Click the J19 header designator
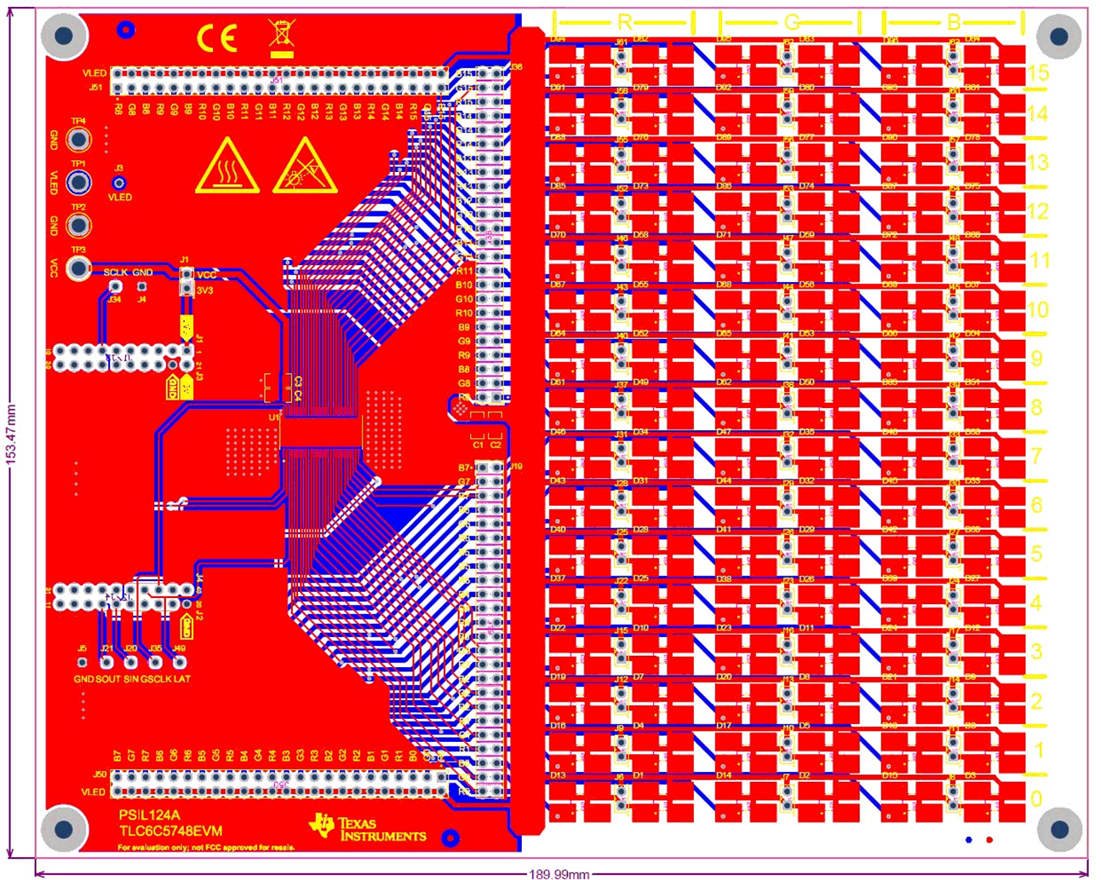The image size is (1101, 880). click(516, 467)
